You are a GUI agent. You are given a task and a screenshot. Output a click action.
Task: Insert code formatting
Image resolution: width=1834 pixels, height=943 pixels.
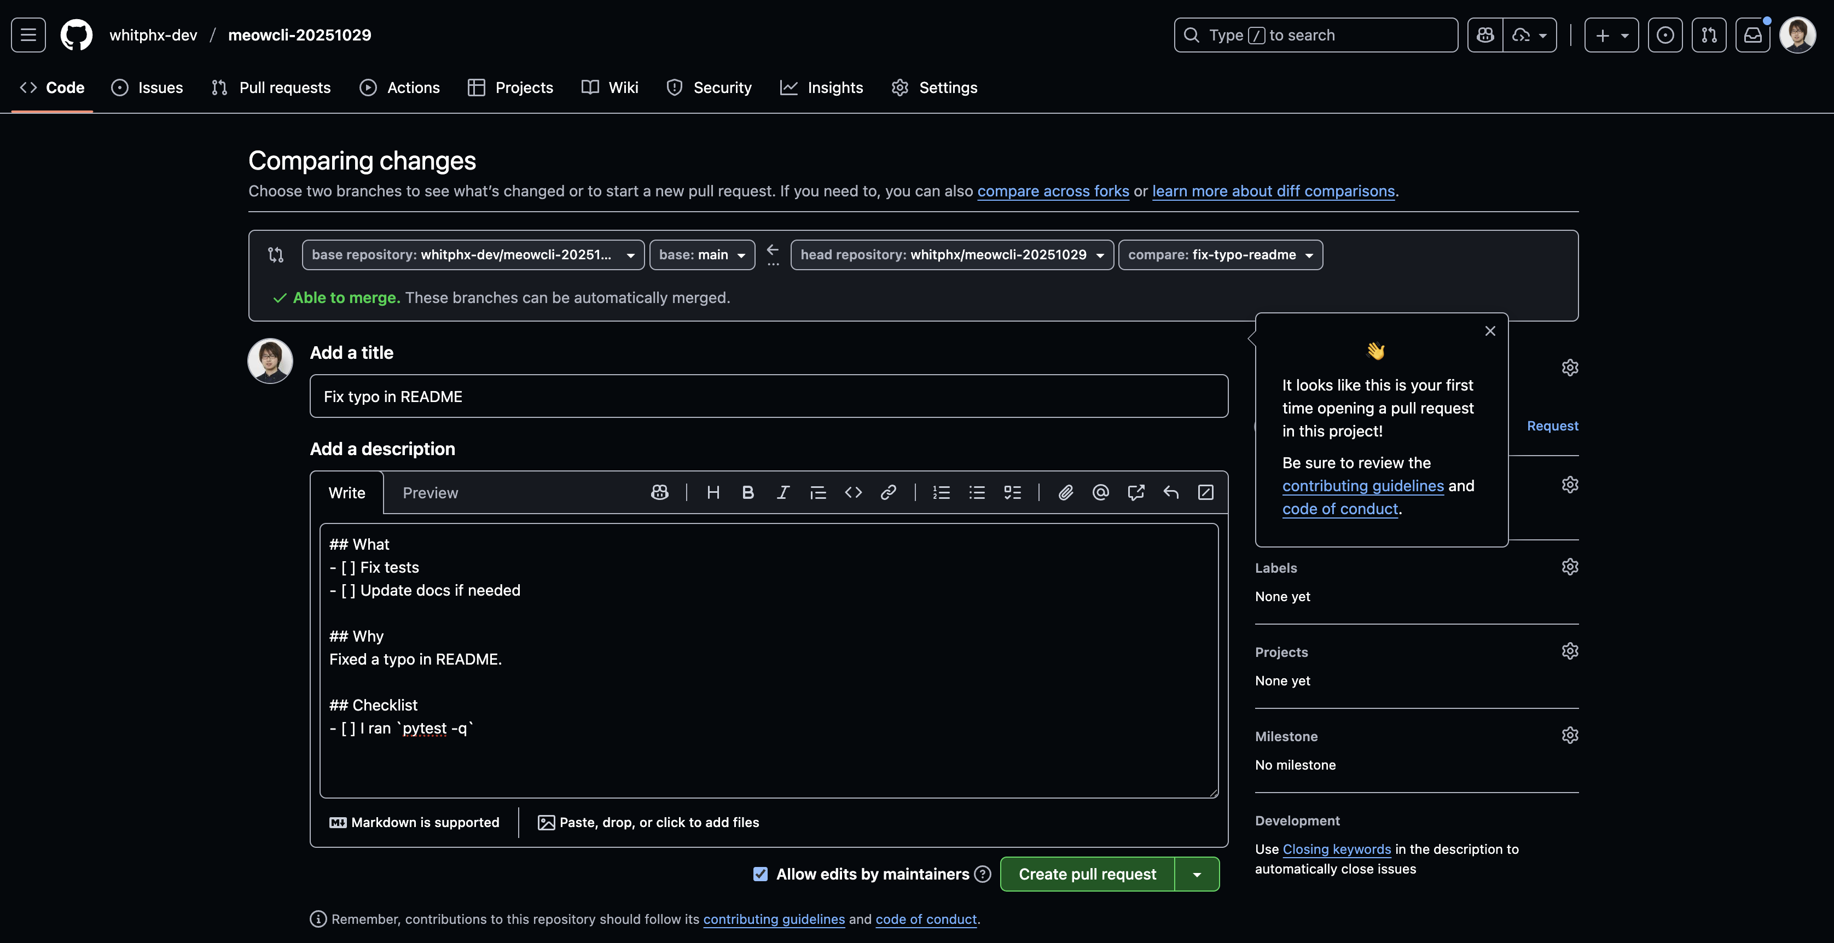pyautogui.click(x=853, y=492)
